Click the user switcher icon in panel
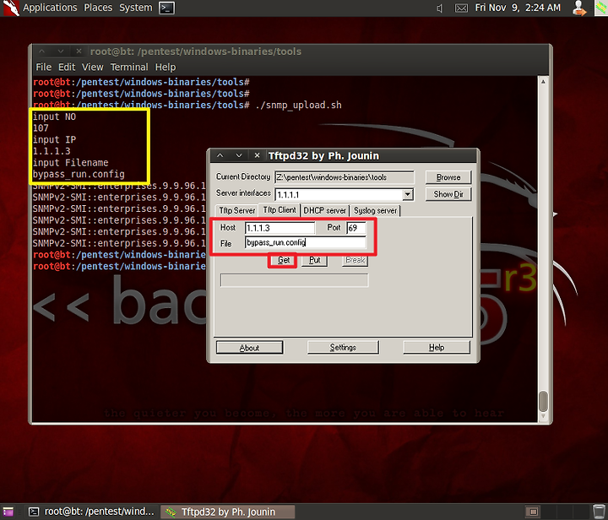The image size is (608, 520). (x=579, y=8)
